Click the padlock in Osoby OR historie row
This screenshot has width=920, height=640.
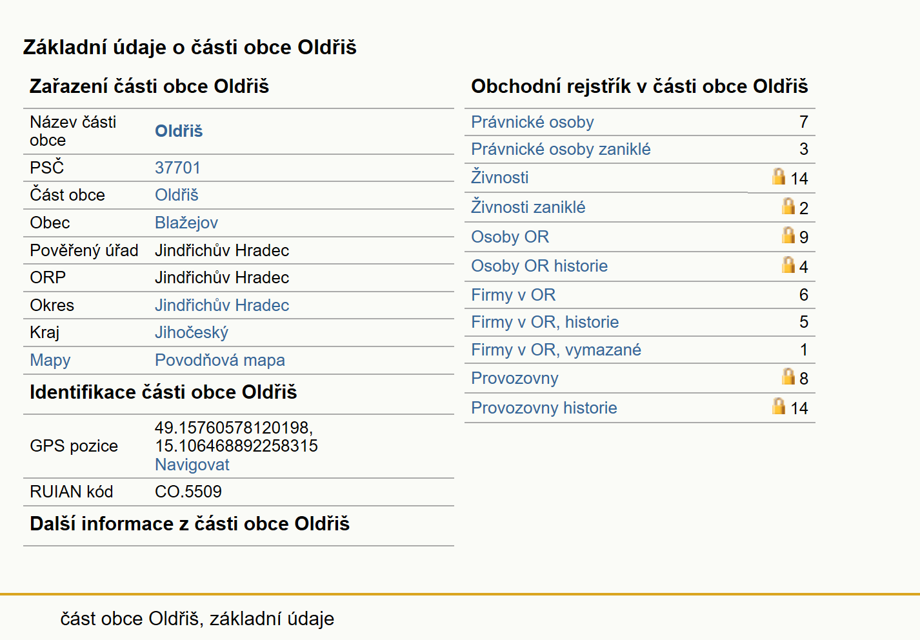[788, 265]
